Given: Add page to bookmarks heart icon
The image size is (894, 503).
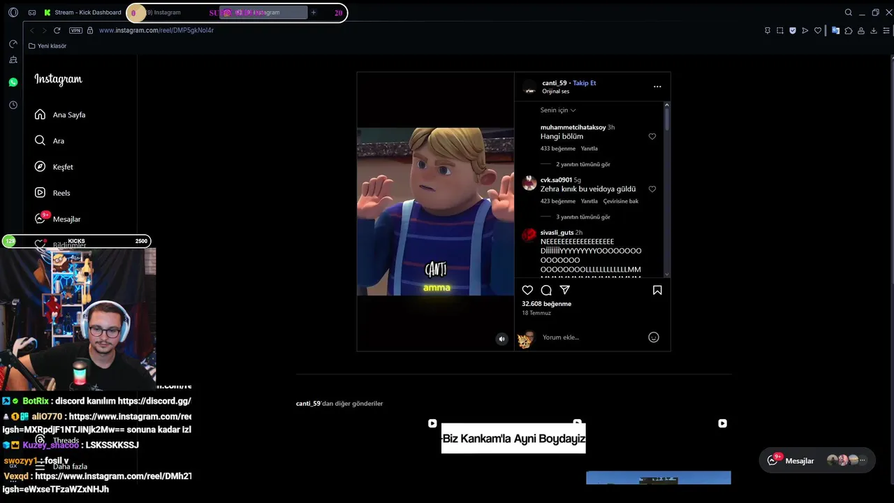Looking at the screenshot, I should pos(818,31).
